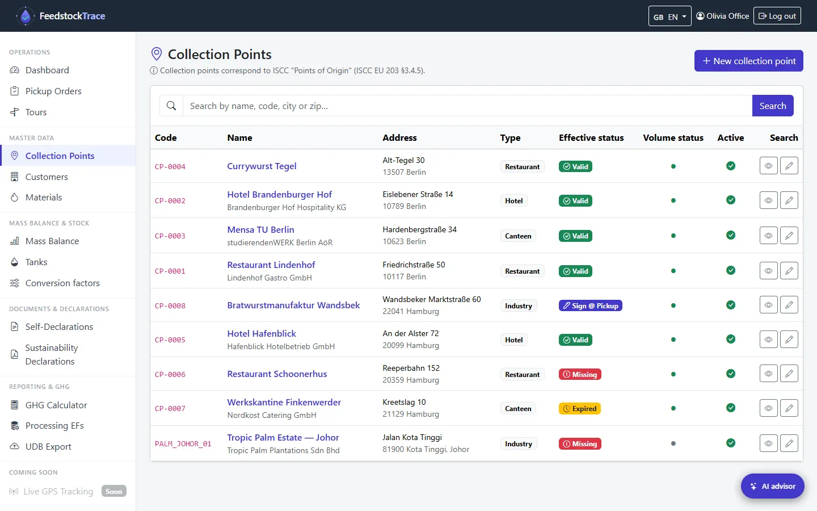Click the FeedstockTrace logo icon
Screen dimensions: 817x511
25,16
